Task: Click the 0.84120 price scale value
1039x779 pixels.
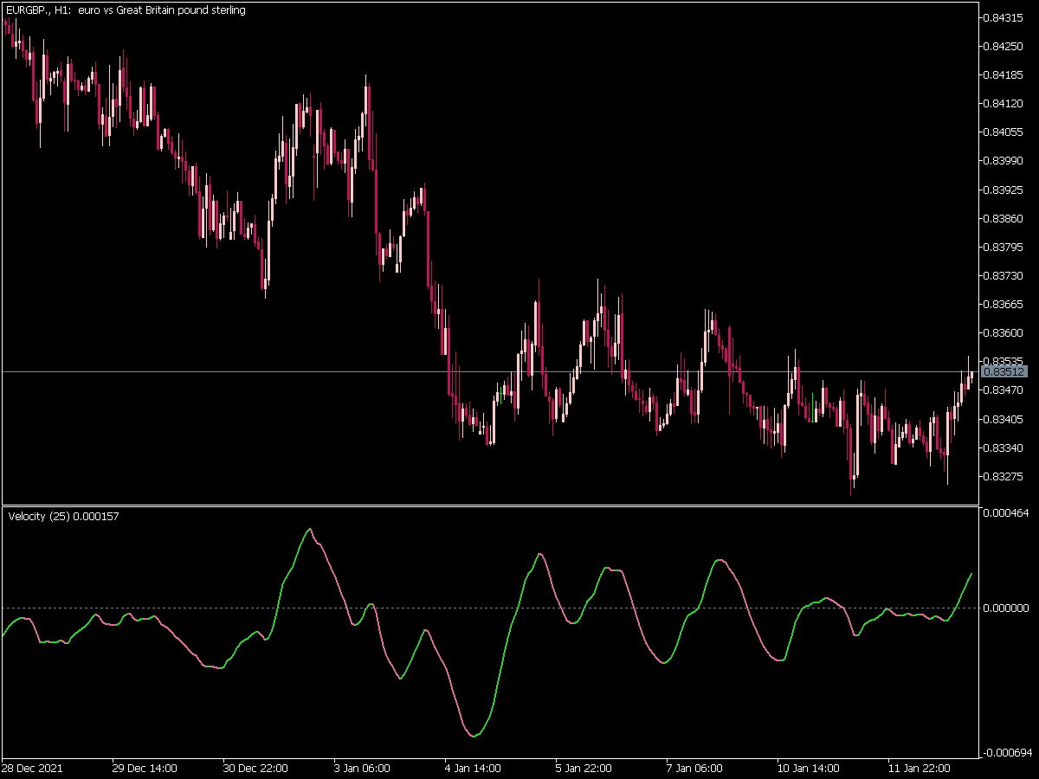Action: click(1004, 103)
